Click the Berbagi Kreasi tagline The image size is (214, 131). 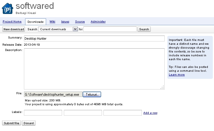(26, 13)
